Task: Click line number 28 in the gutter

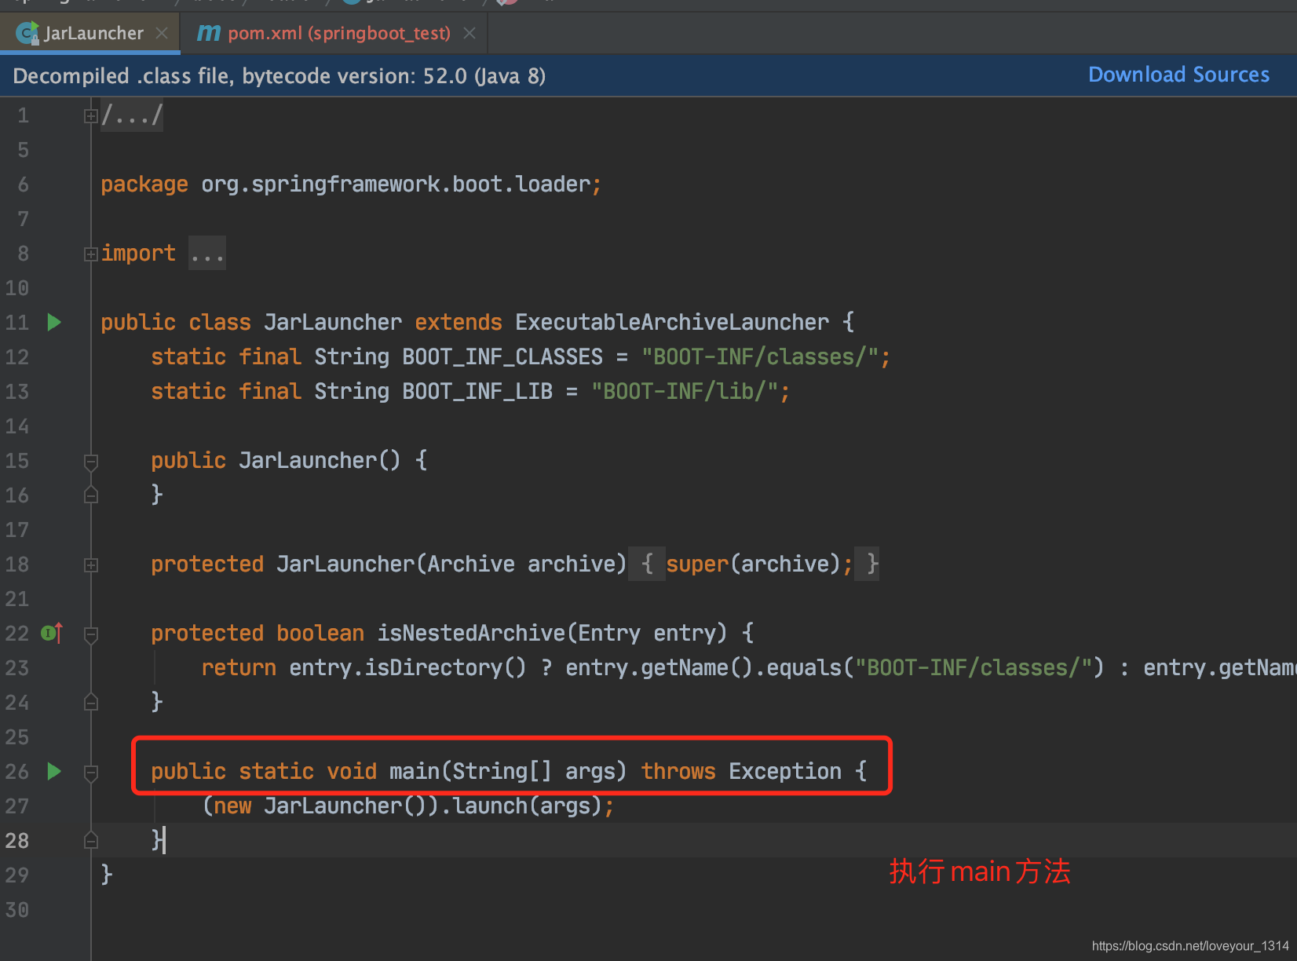Action: [x=17, y=841]
